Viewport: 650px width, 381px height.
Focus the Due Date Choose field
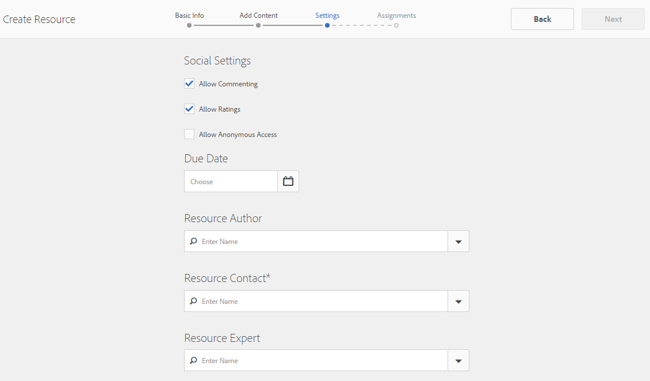coord(231,181)
